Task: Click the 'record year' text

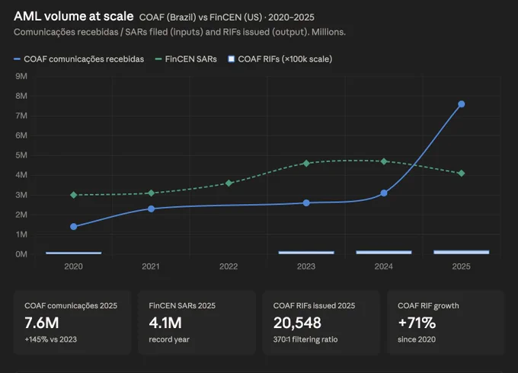Action: (169, 340)
